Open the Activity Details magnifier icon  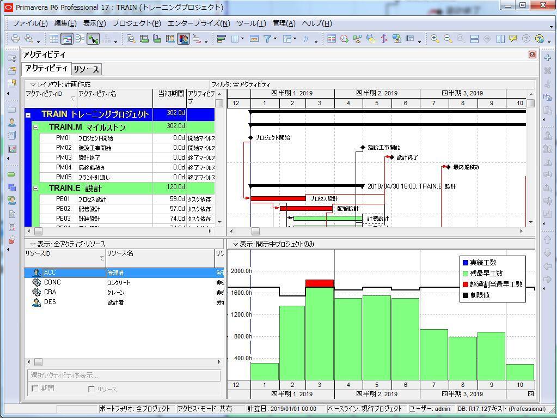131,39
